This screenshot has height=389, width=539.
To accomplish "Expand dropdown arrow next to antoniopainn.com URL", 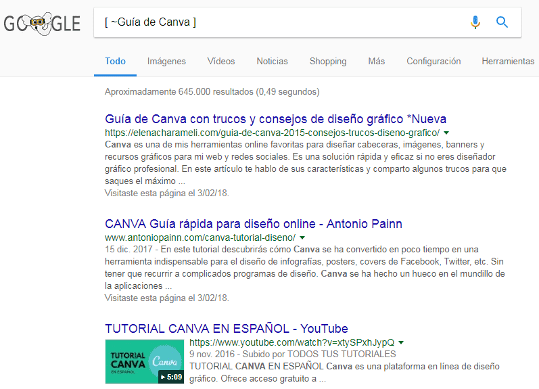I will tap(302, 237).
